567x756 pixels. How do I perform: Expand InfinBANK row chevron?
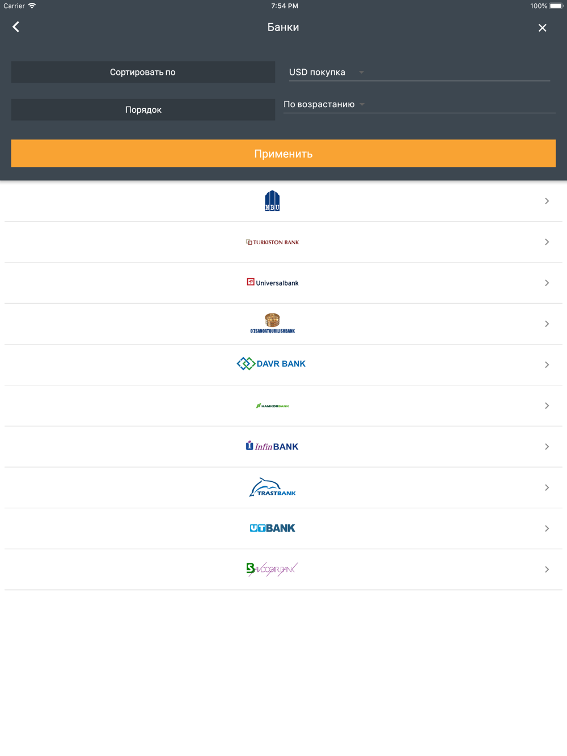547,447
